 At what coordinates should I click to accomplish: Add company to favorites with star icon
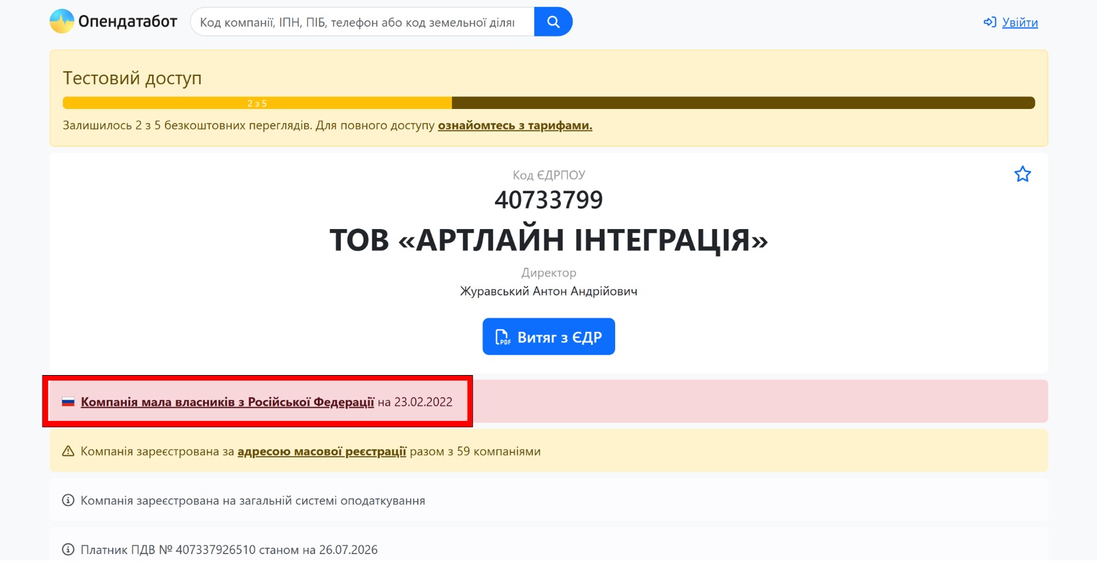point(1022,174)
